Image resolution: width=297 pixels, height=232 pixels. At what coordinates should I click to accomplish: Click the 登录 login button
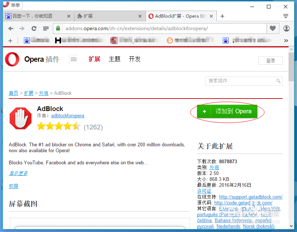pyautogui.click(x=271, y=61)
